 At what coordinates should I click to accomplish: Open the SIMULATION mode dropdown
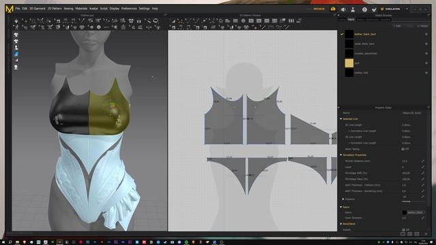[407, 9]
